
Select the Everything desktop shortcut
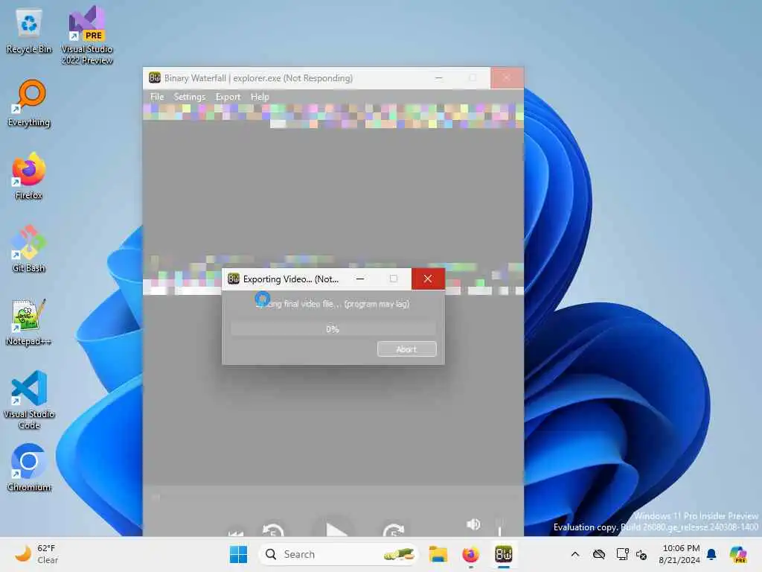click(29, 104)
